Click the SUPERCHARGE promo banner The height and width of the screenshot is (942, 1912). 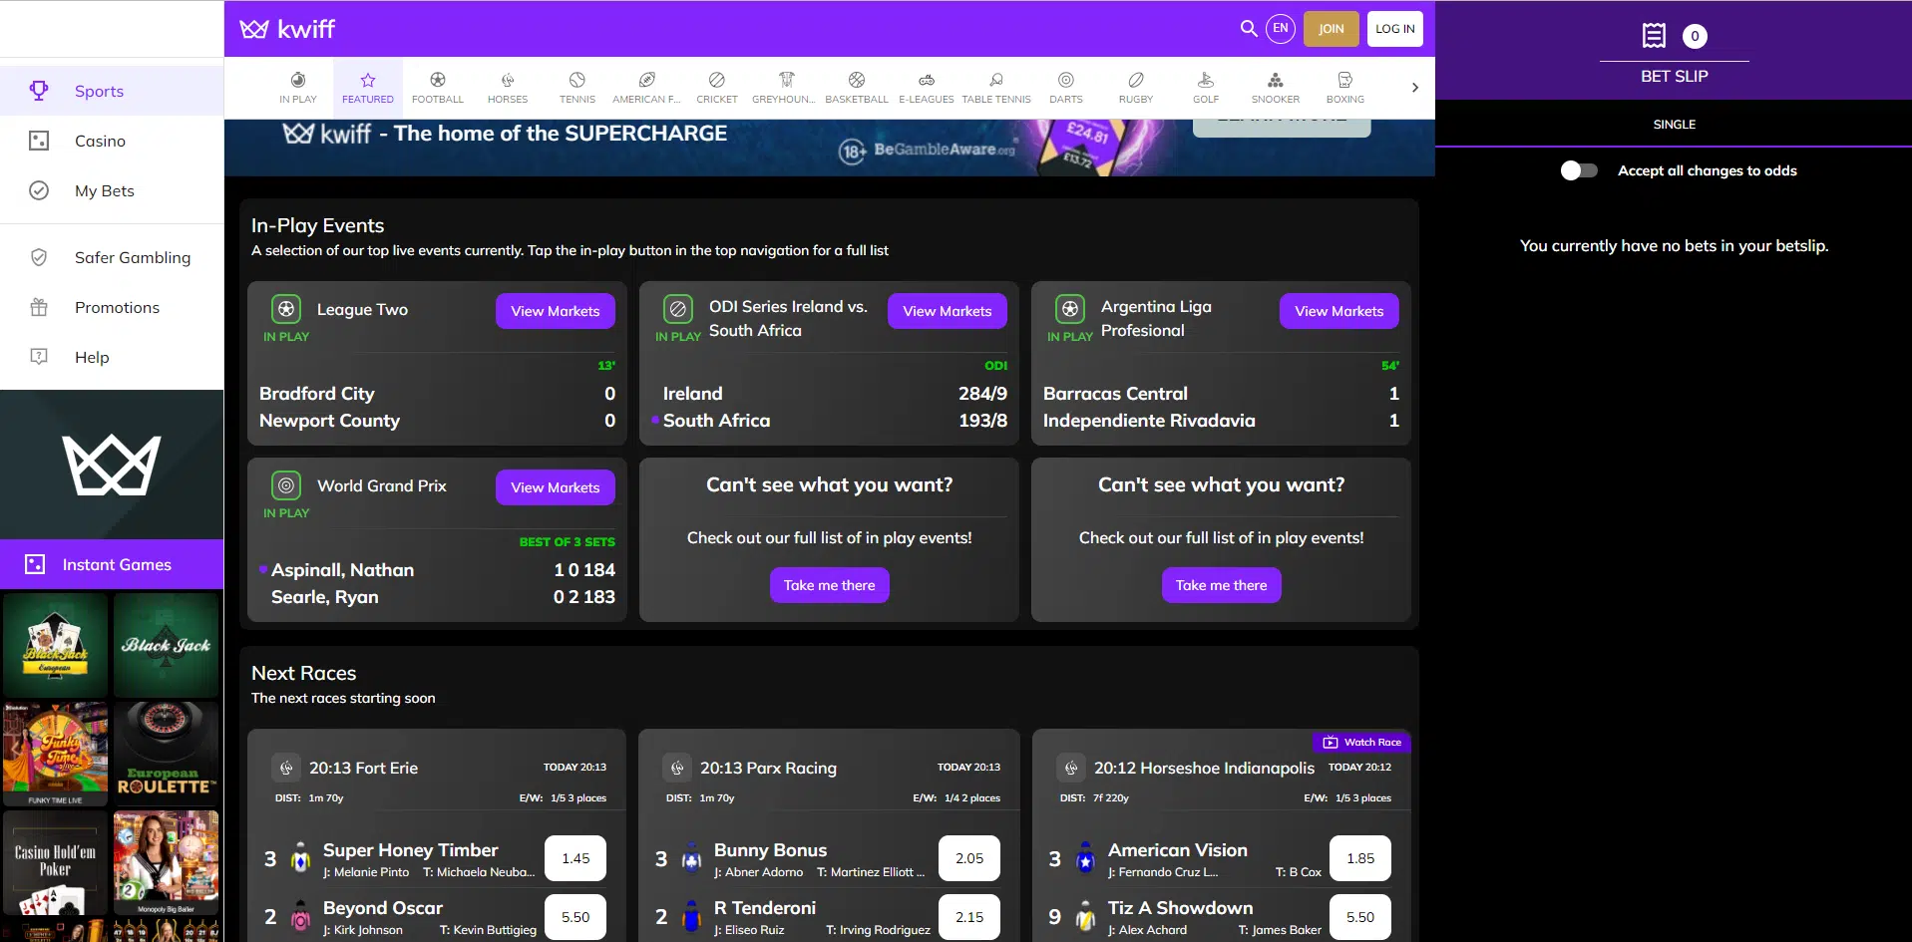[829, 148]
